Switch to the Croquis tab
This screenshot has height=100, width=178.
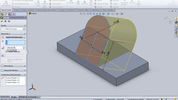point(17,10)
